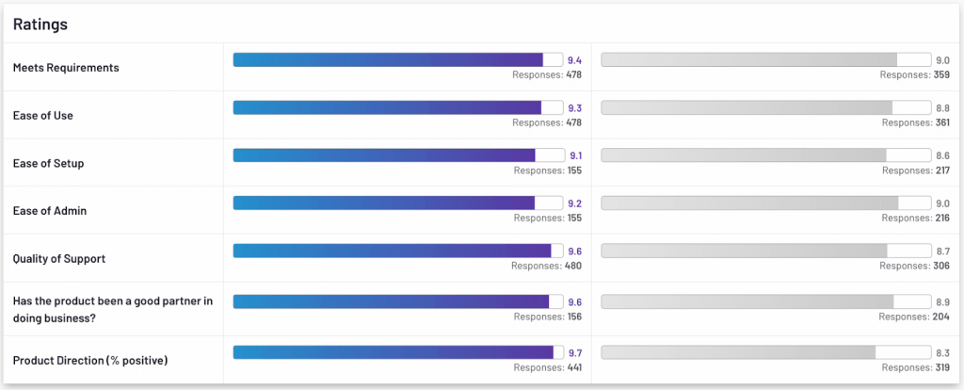Click the blue Ease of Use bar
This screenshot has height=390, width=964.
pos(387,107)
